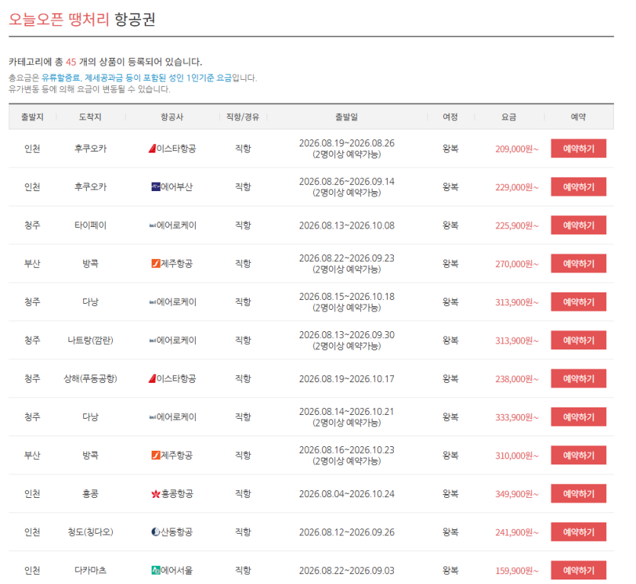
Task: Click the 직항/경유 column header
Action: [x=242, y=116]
